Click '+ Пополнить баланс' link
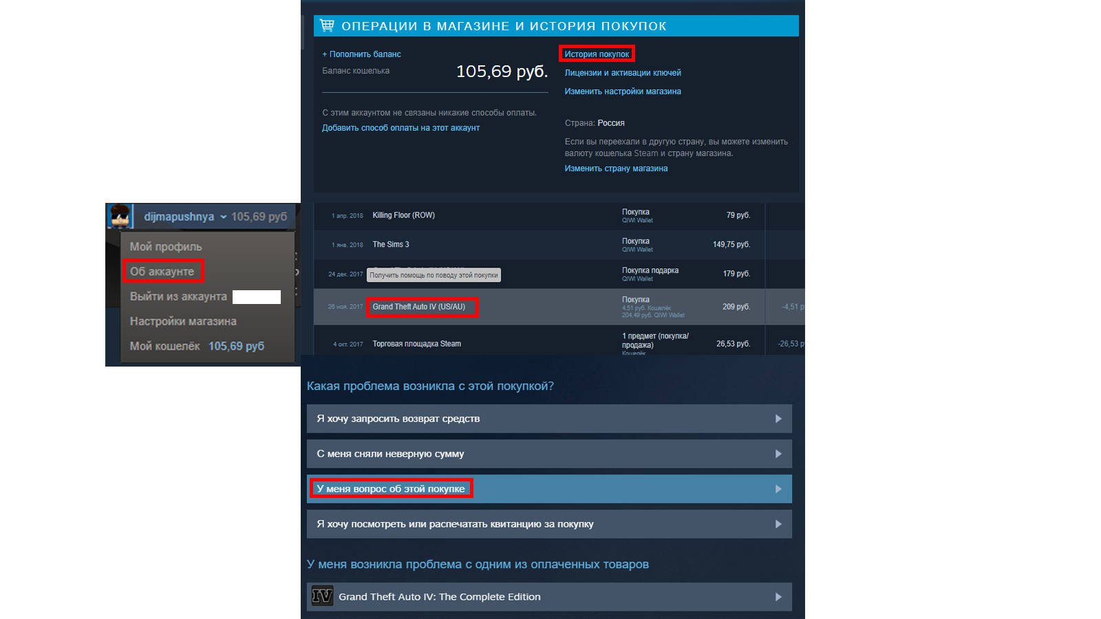Image resolution: width=1101 pixels, height=619 pixels. click(x=361, y=54)
